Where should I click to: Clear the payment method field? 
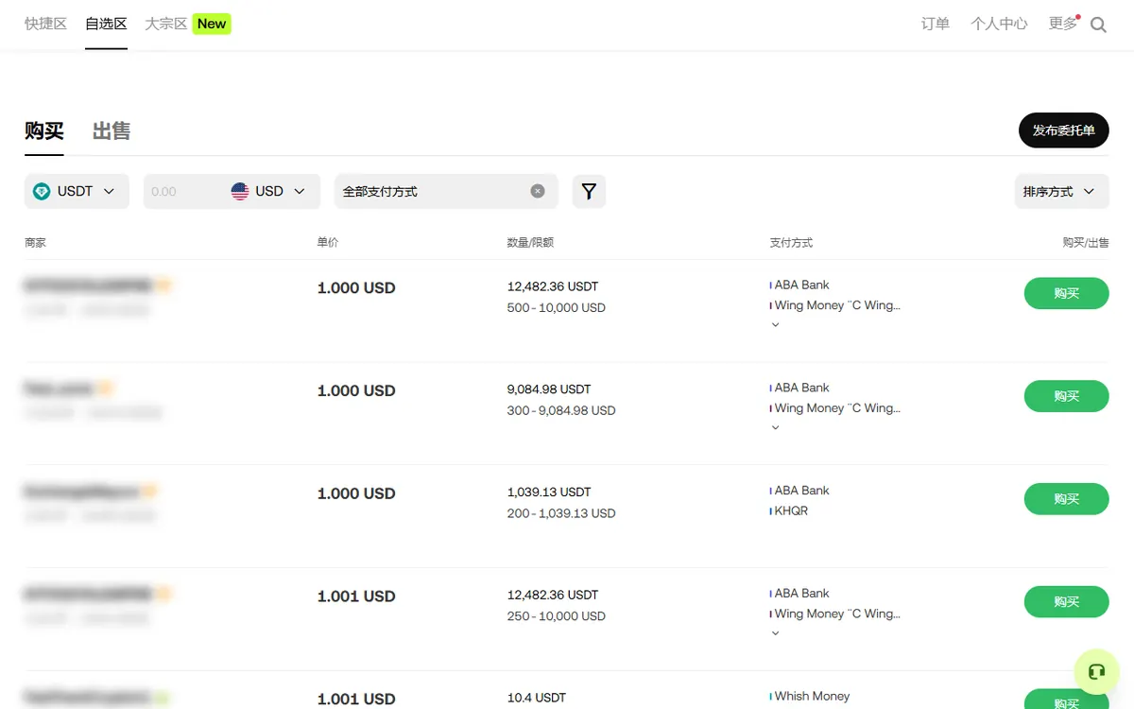click(538, 191)
